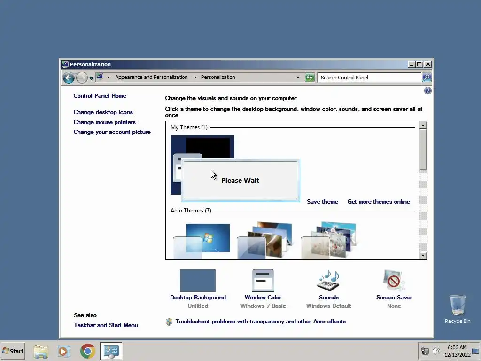Open Change your account picture link
This screenshot has height=361, width=481.
pos(112,132)
